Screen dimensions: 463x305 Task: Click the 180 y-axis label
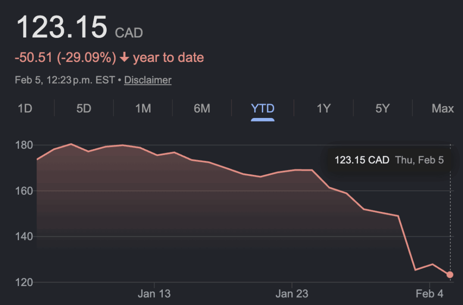click(24, 145)
